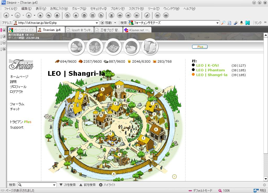Viewport: 268px width, 193px height.
Task: Open the Travian reports and messages icon
Action: pos(150,47)
